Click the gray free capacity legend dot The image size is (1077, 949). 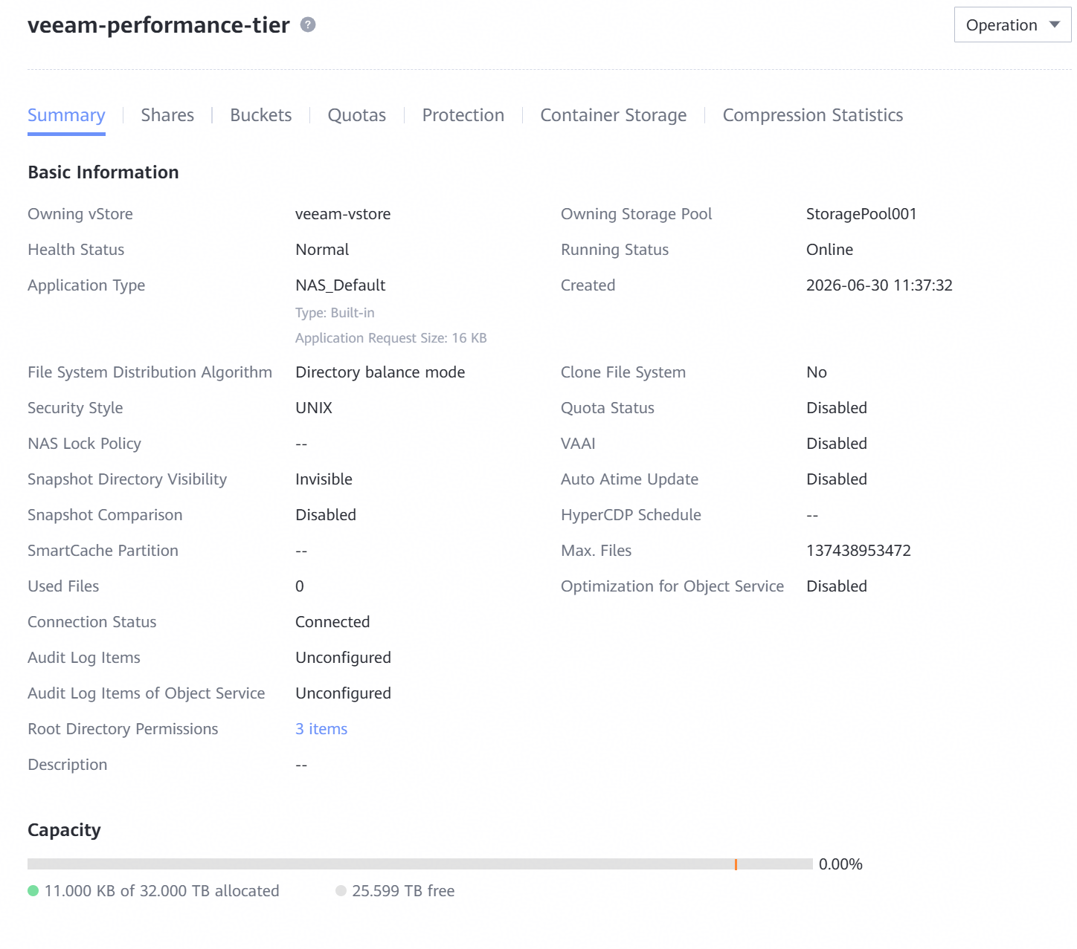click(x=341, y=891)
